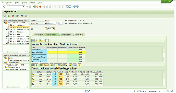Open Help via the question mark icon
The width and height of the screenshot is (176, 93).
tap(74, 7)
